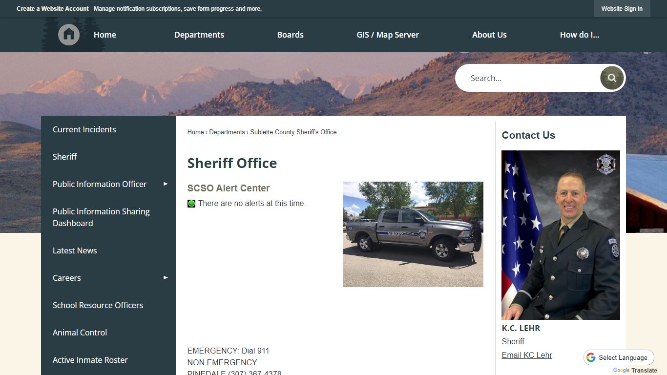667x375 pixels.
Task: Click the Website Sign In button
Action: (x=622, y=9)
